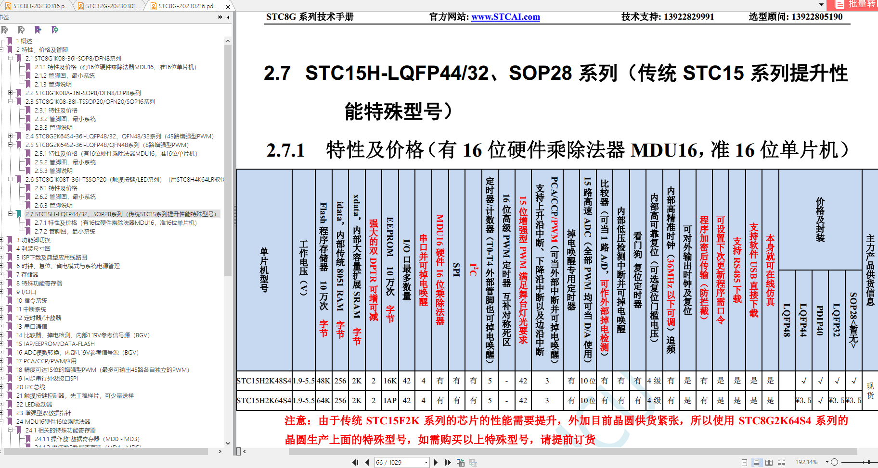Image resolution: width=878 pixels, height=468 pixels.
Task: Click bookmark icon beside 22 LED驱动器
Action: [10, 405]
